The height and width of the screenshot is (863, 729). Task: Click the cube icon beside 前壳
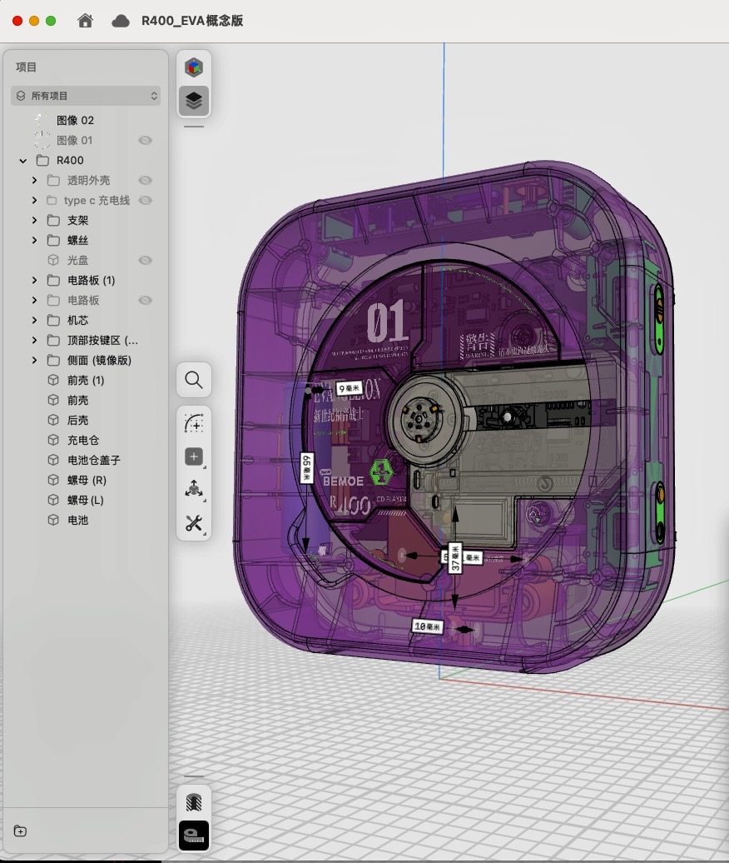[x=53, y=400]
